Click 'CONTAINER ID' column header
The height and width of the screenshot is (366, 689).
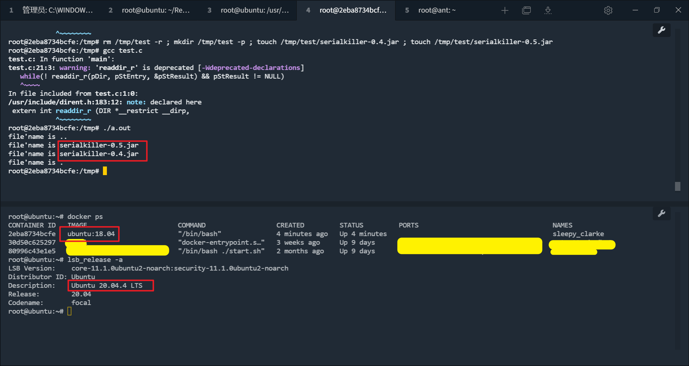pyautogui.click(x=32, y=225)
